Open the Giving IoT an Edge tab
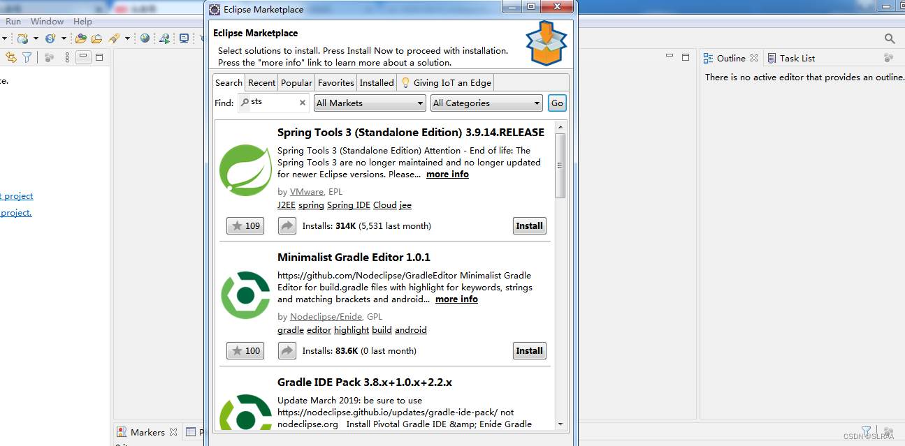This screenshot has width=905, height=446. (446, 82)
